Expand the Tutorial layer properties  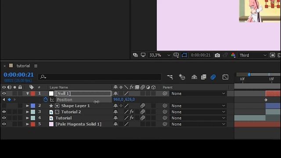27,118
